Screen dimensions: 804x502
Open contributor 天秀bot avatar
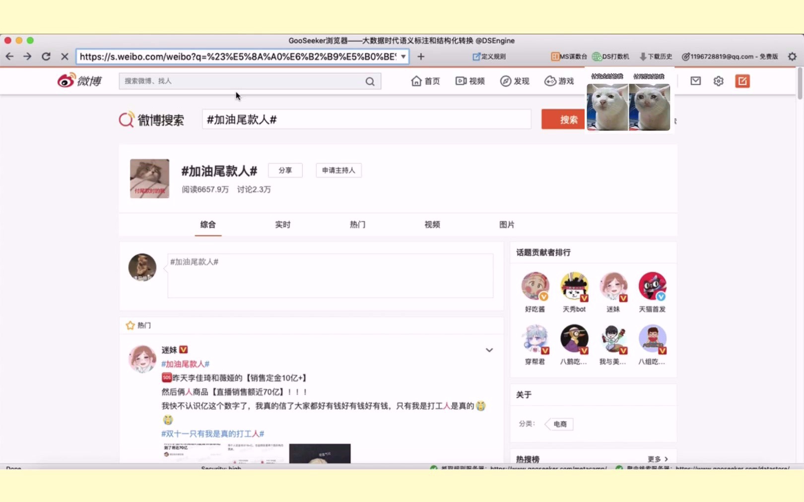pyautogui.click(x=574, y=286)
